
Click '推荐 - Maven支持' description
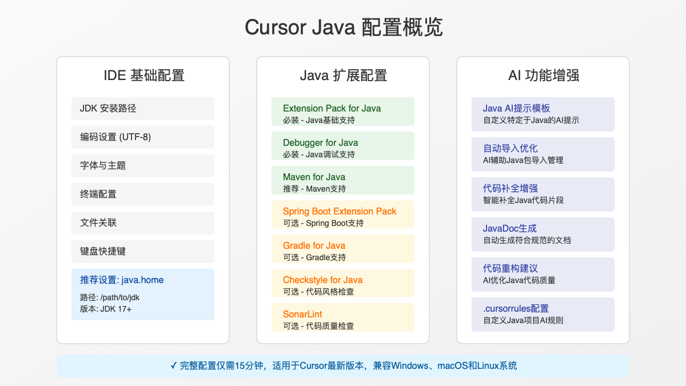pos(314,189)
